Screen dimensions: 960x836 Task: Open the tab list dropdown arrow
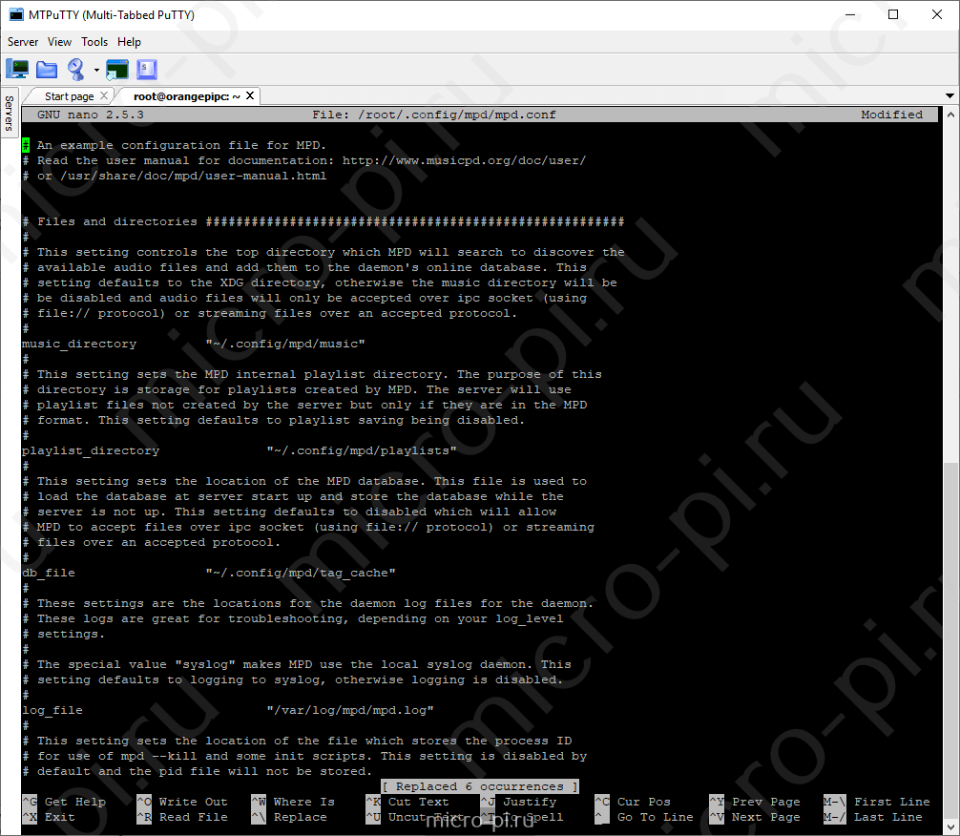click(950, 96)
